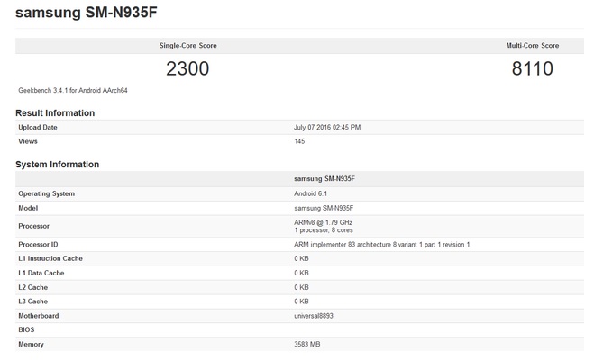Click Geekbench 3.4.1 for Android AArch64 text

pyautogui.click(x=73, y=90)
